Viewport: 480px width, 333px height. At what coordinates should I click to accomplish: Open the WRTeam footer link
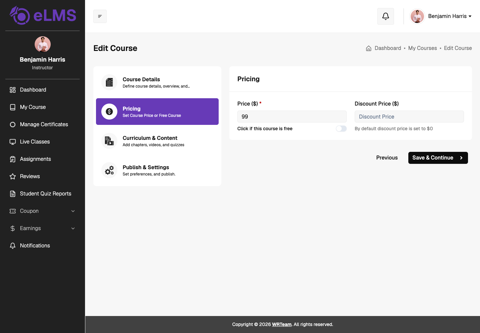pyautogui.click(x=282, y=324)
